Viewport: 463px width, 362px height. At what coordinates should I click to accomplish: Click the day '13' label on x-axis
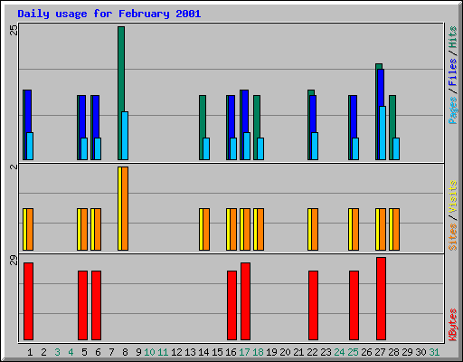coord(190,352)
